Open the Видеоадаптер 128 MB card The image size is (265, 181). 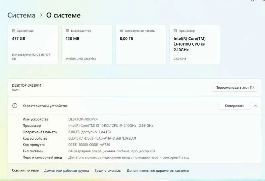[87, 45]
